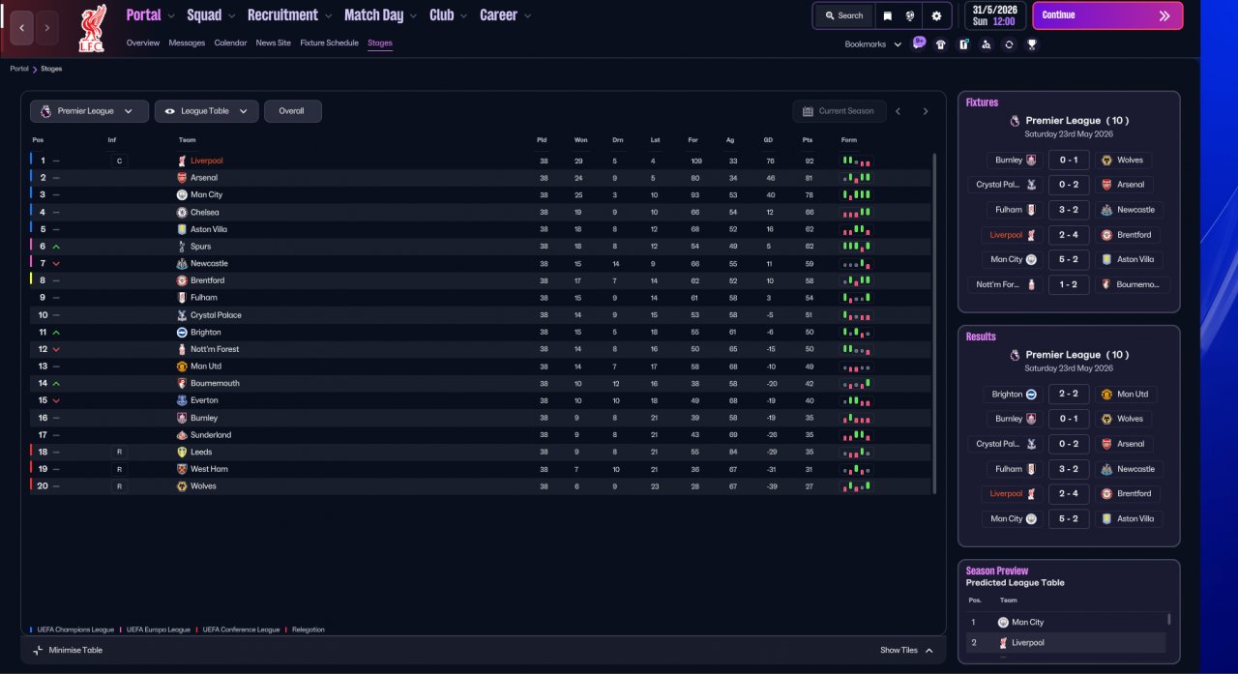This screenshot has width=1238, height=674.
Task: Click the Arsenal badge in the league table
Action: (182, 178)
